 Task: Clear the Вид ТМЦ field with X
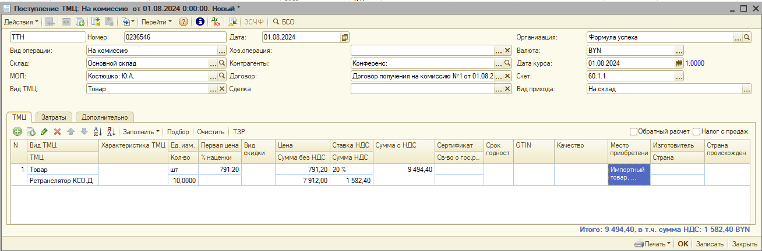(221, 89)
